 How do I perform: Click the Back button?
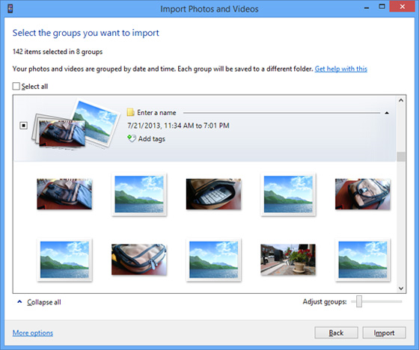(x=336, y=333)
